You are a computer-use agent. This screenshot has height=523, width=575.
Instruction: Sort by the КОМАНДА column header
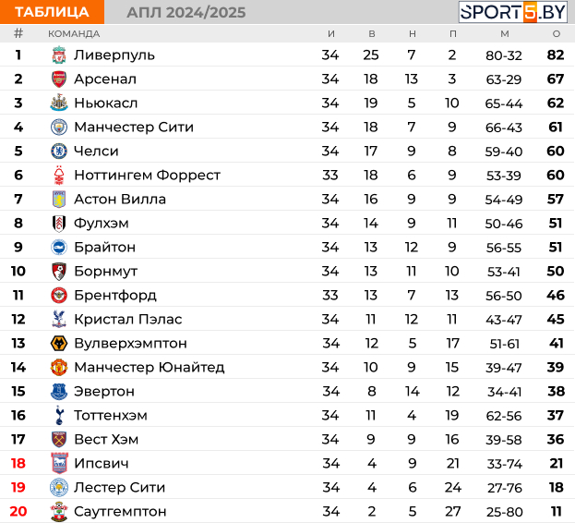coord(74,34)
